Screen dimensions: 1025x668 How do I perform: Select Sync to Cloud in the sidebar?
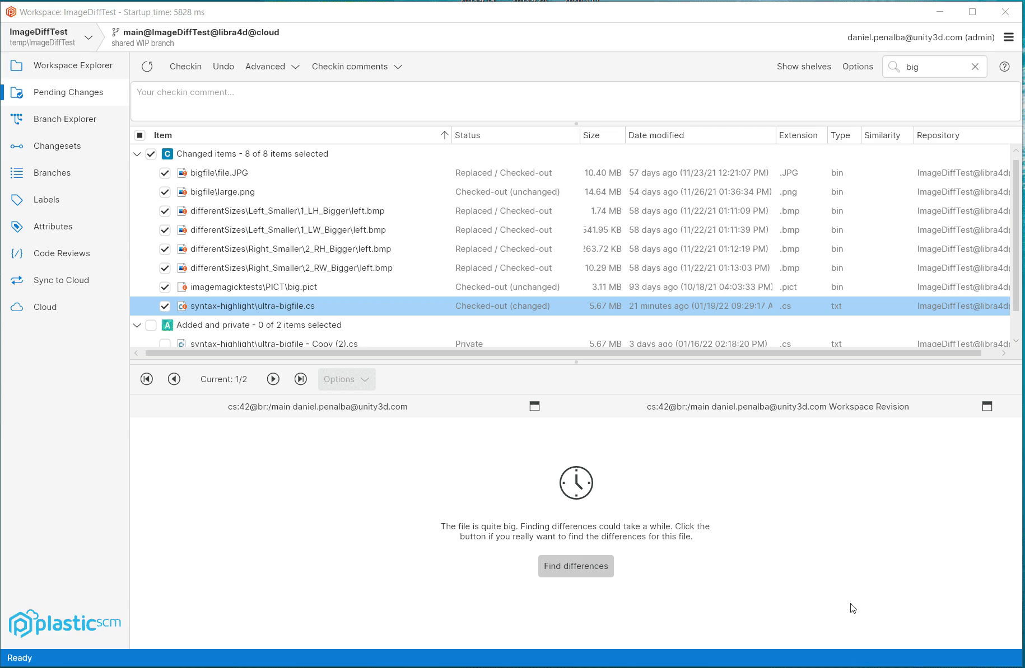click(x=62, y=280)
